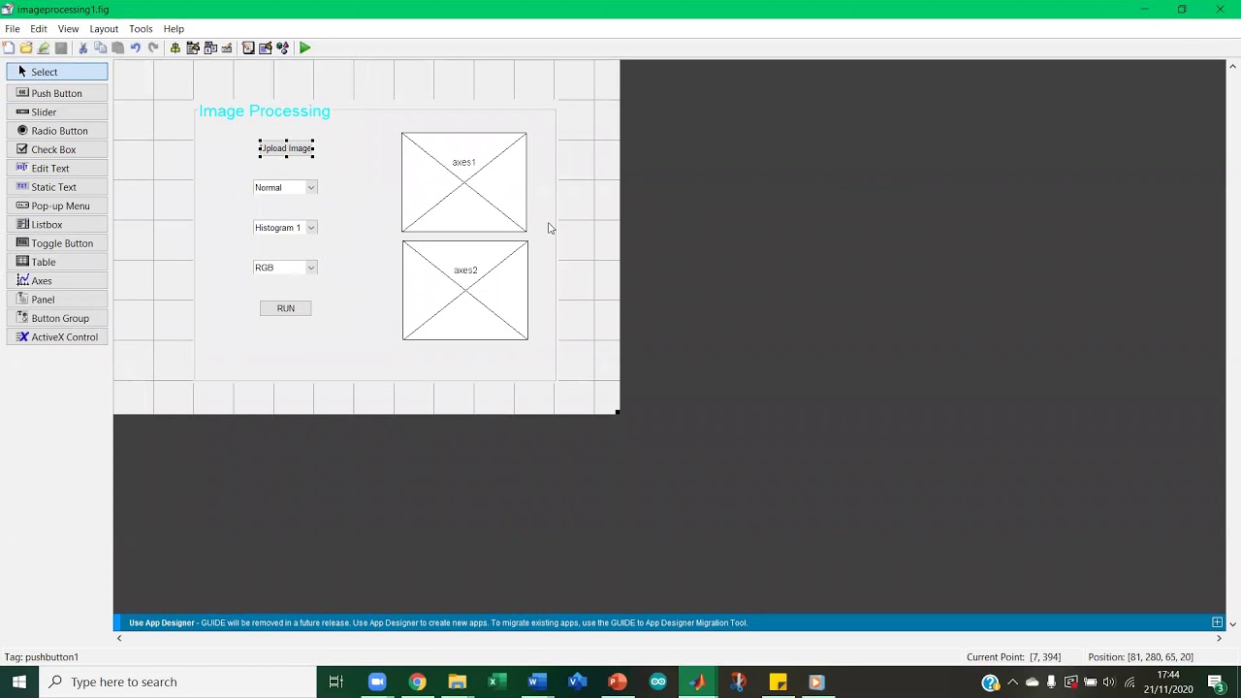Viewport: 1241px width, 698px height.
Task: Select the Image Processing title text
Action: tap(265, 111)
